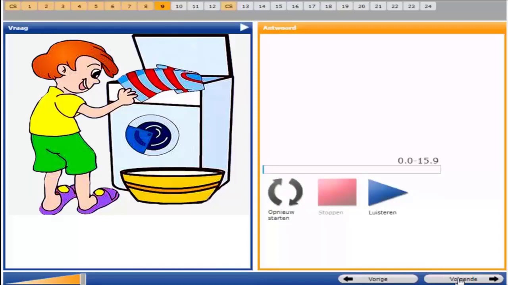Screen dimensions: 508x285
Task: Click the Antwoord panel title
Action: pos(279,28)
